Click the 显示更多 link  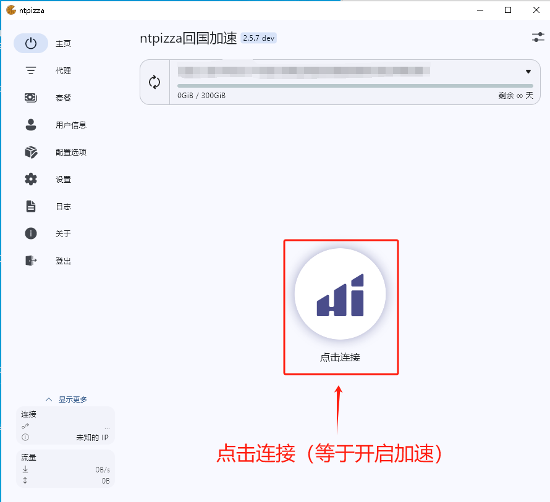[x=72, y=400]
